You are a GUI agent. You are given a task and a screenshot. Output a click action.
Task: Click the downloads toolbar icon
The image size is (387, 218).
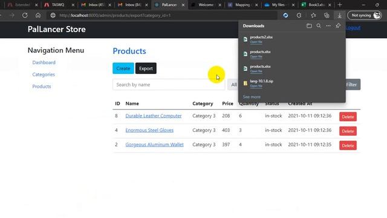coord(340,15)
